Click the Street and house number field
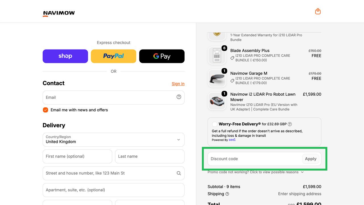 pos(113,173)
